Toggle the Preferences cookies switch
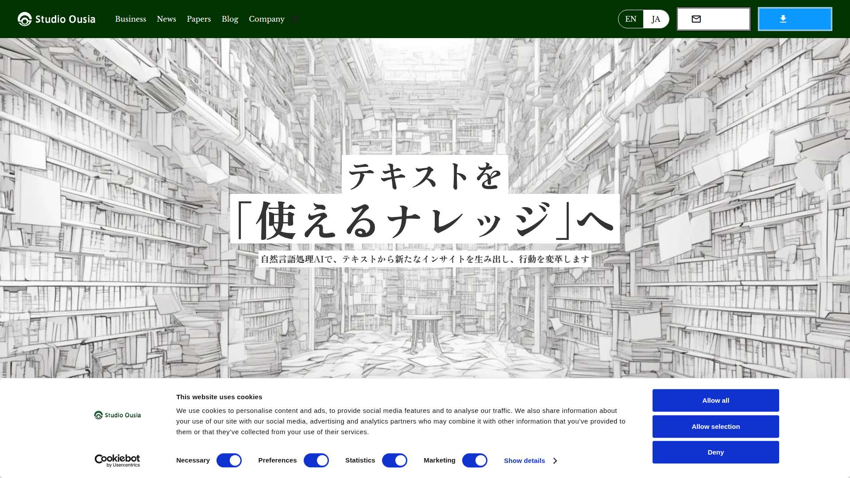The image size is (850, 478). 316,460
